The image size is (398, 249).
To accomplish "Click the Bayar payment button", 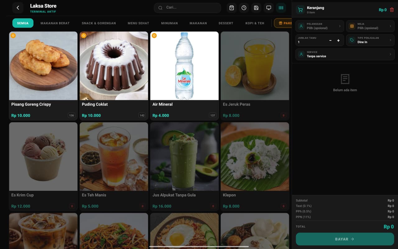I will coord(345,239).
